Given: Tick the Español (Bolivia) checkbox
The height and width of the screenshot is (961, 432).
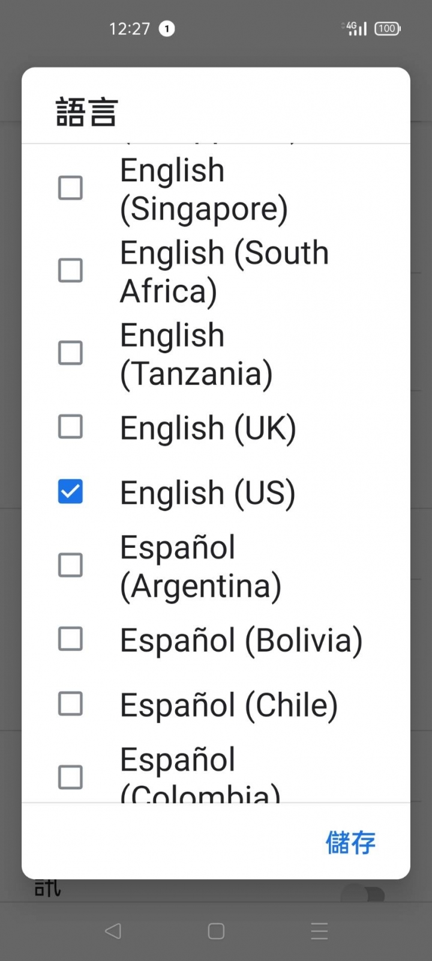Looking at the screenshot, I should [x=70, y=639].
